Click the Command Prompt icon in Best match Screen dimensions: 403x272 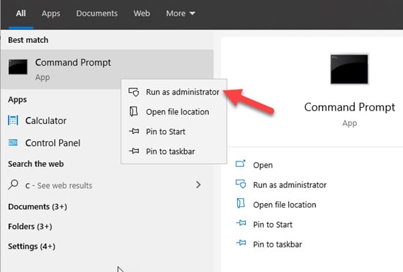tap(17, 67)
